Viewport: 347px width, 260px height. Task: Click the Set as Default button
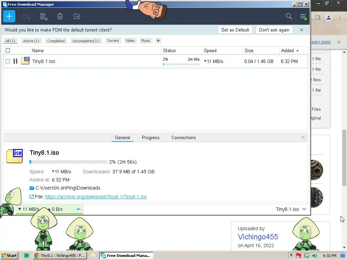[x=235, y=30]
